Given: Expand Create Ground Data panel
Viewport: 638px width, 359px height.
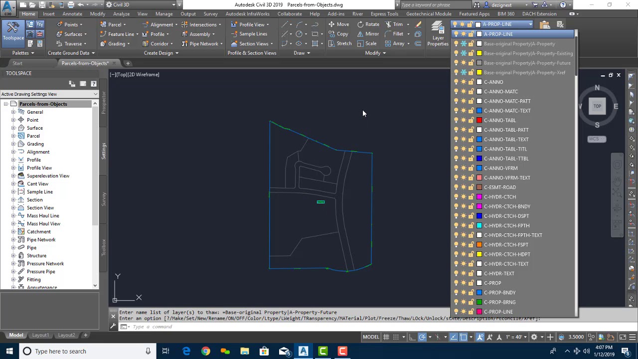Looking at the screenshot, I should pyautogui.click(x=71, y=53).
